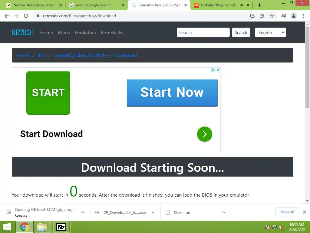Click the green START ad button

pos(48,93)
